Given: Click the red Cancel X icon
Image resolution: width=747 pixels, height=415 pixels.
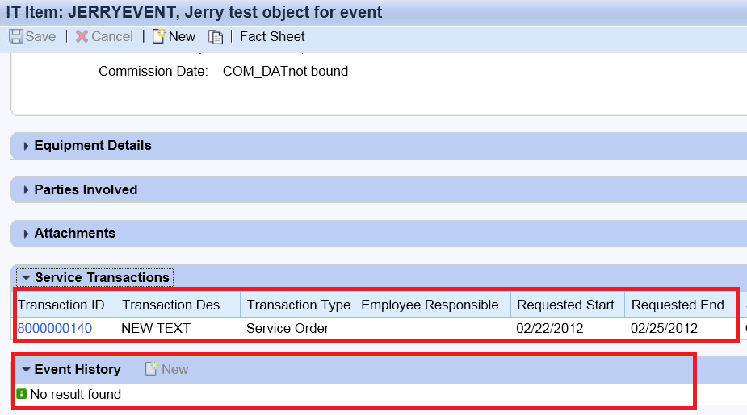Looking at the screenshot, I should click(x=82, y=36).
